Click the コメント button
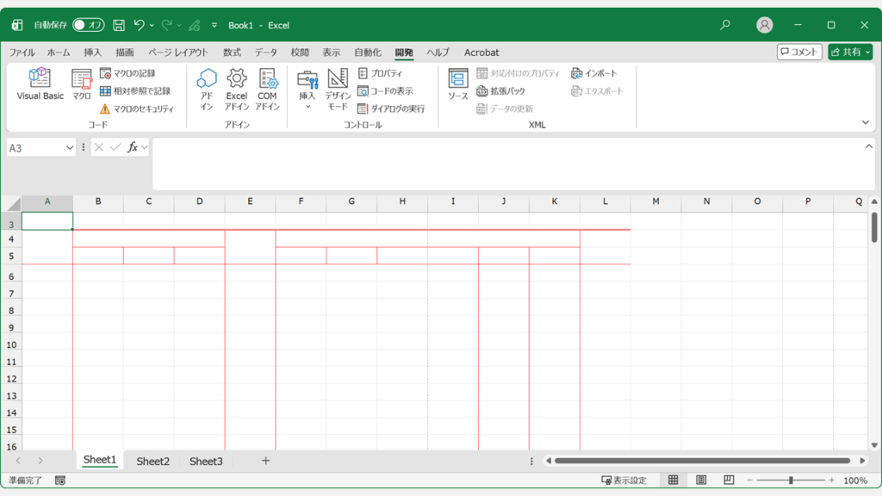Image resolution: width=882 pixels, height=496 pixels. click(x=799, y=53)
